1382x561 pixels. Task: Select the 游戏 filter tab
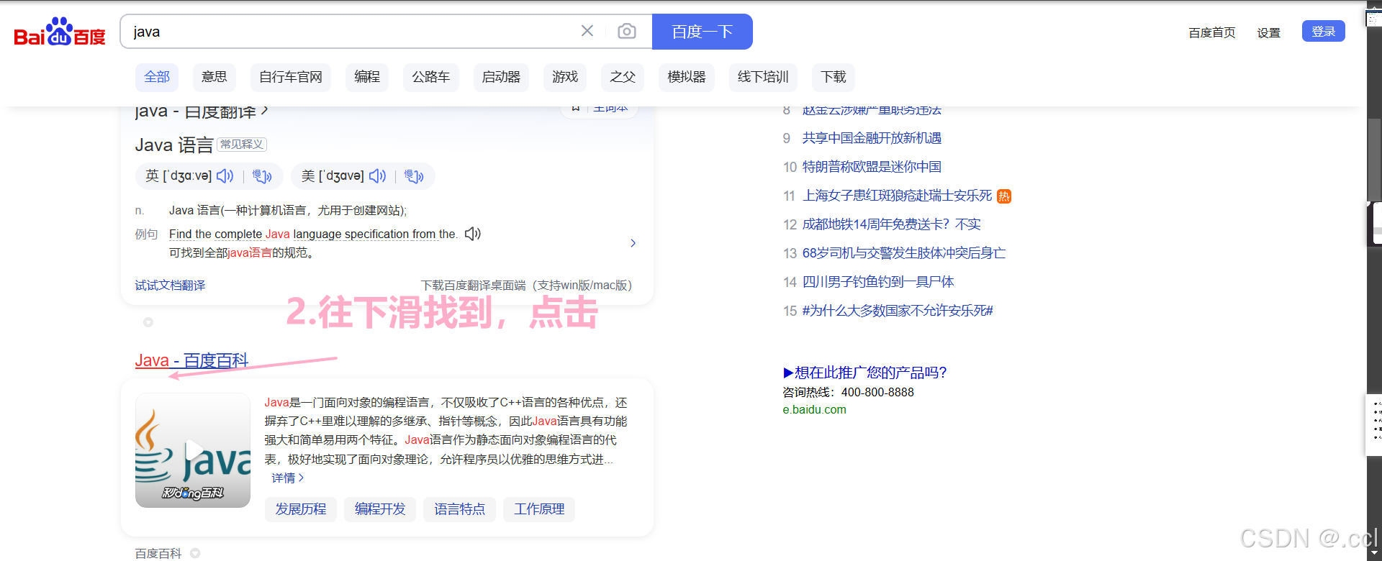tap(565, 77)
